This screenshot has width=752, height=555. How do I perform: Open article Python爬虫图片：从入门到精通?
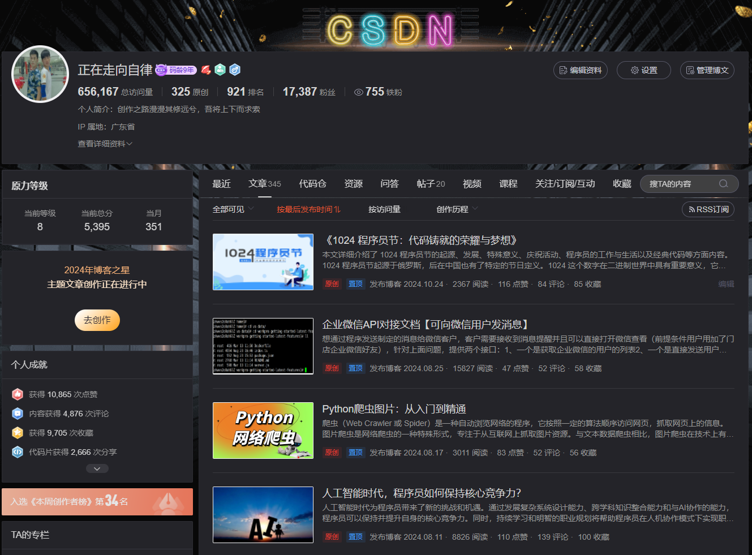[x=394, y=409]
